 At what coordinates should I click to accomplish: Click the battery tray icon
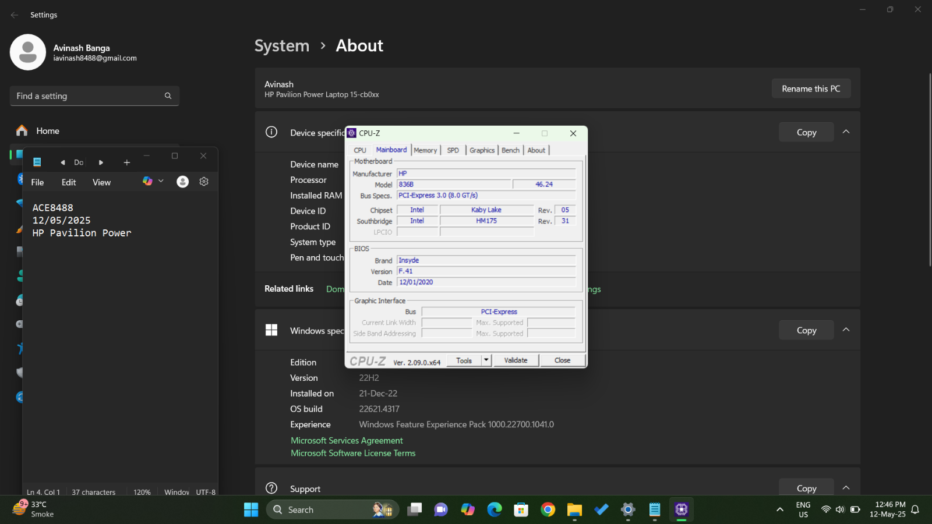click(855, 509)
